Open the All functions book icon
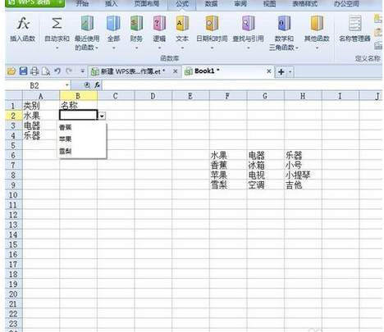Image resolution: width=384 pixels, height=332 pixels. (113, 23)
